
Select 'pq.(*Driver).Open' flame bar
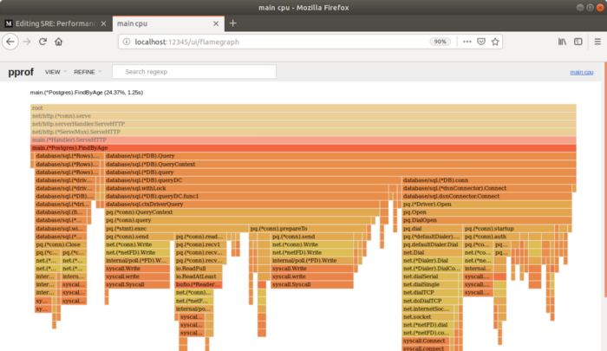click(x=486, y=205)
